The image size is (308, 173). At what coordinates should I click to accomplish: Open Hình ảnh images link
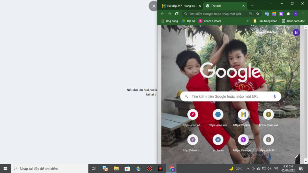click(272, 32)
